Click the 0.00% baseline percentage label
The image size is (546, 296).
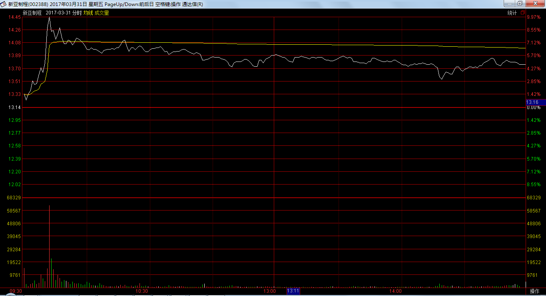[534, 108]
